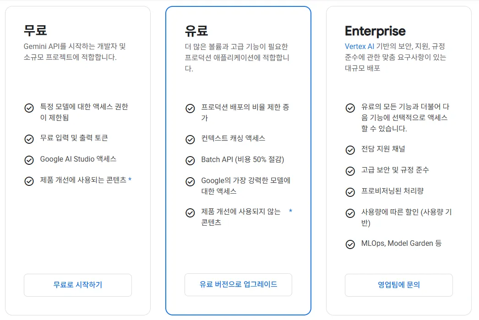Click the checkmark beside "Google AI Studio 액세스"
Image resolution: width=479 pixels, height=320 pixels.
tap(28, 159)
